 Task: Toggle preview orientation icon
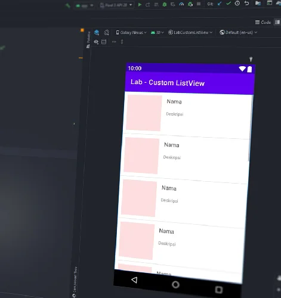(x=107, y=32)
